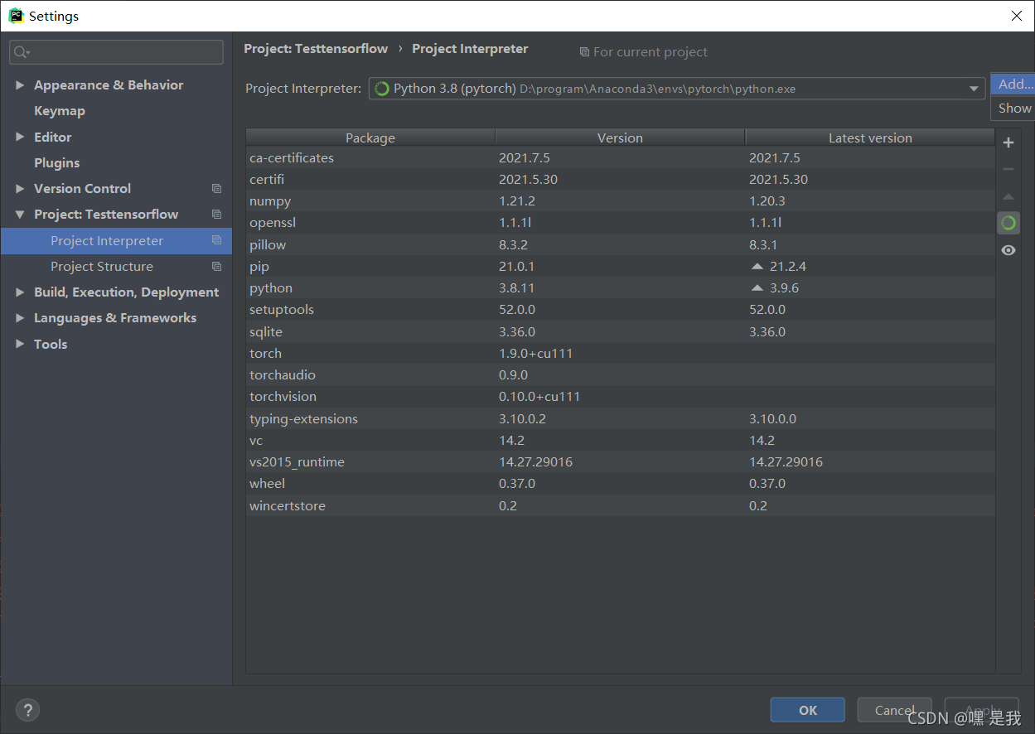Click the upgrade arrow next to pip 21.2.4

(757, 267)
